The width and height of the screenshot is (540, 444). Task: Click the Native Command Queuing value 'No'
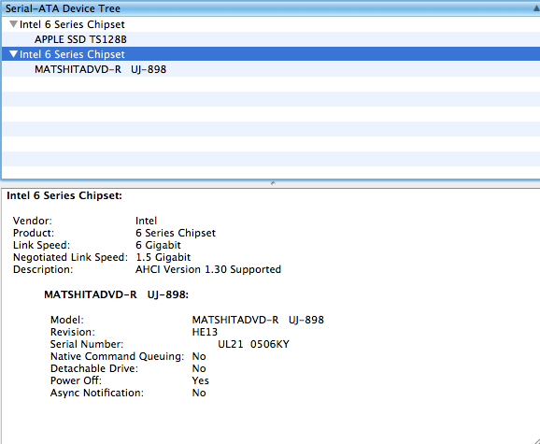click(199, 356)
